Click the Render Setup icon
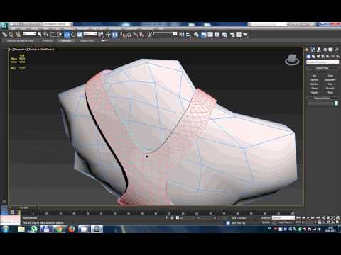 pyautogui.click(x=232, y=35)
